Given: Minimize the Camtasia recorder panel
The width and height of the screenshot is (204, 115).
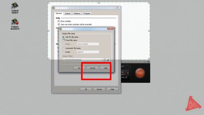Looking at the screenshot, I should coord(145,62).
